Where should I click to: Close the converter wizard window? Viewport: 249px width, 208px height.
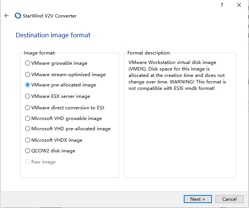pos(239,5)
